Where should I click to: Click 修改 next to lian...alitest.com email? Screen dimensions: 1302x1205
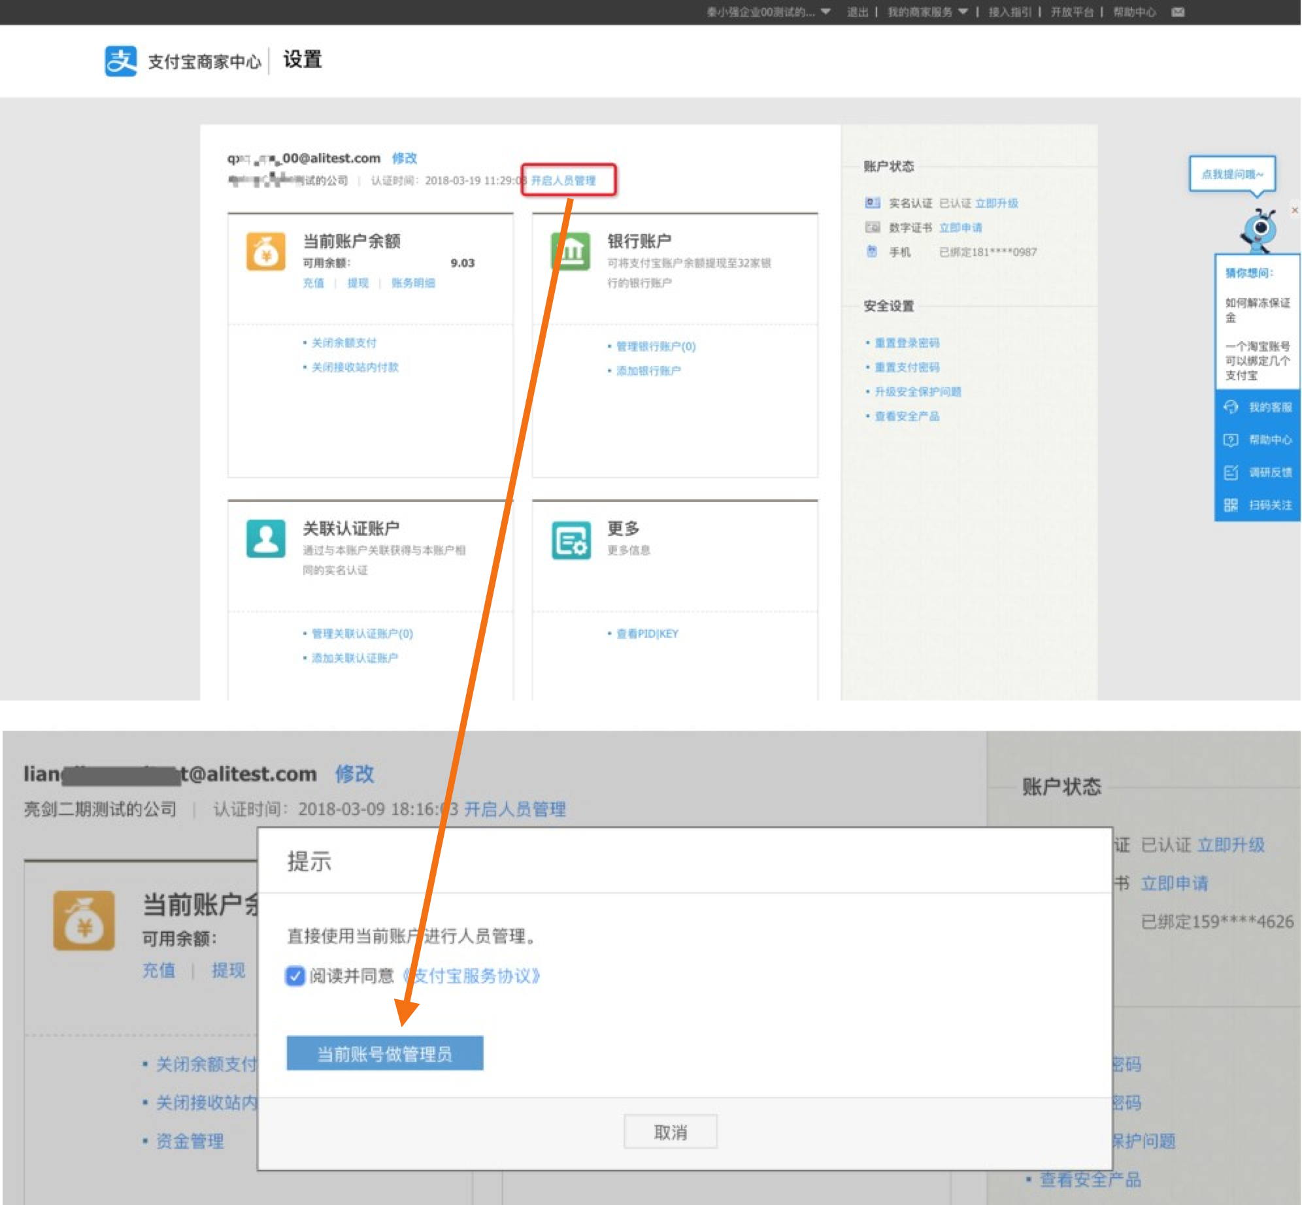pos(354,774)
